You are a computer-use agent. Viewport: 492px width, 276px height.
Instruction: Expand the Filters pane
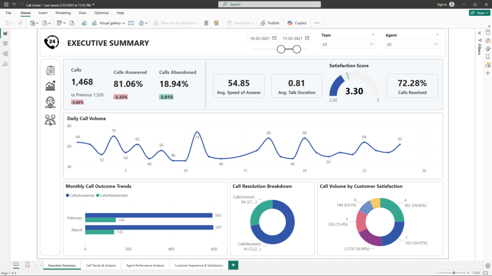pos(479,33)
